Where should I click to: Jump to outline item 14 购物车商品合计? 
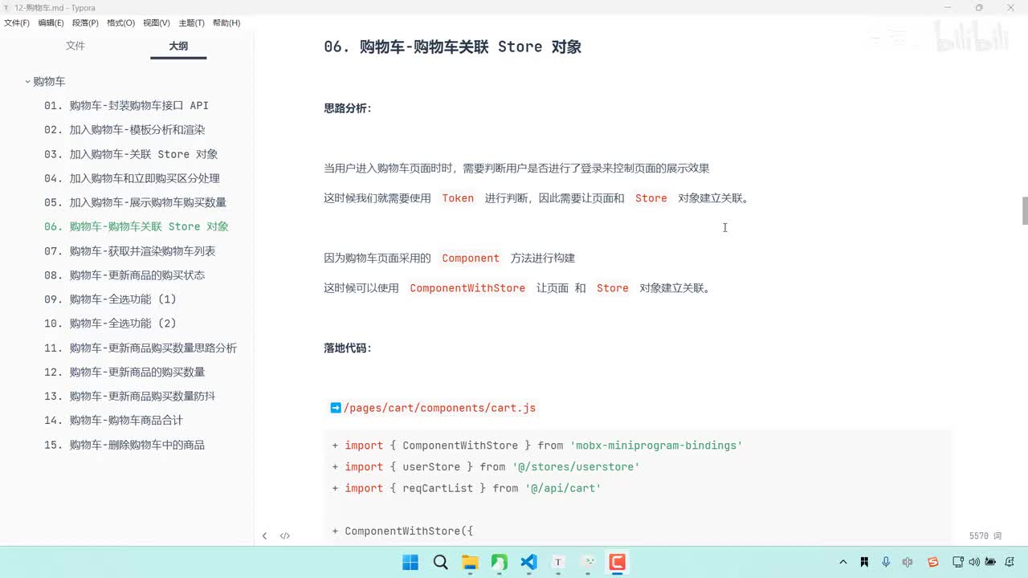tap(113, 421)
